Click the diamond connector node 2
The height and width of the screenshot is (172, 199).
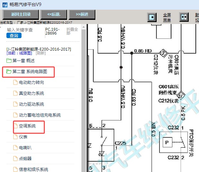(163, 53)
